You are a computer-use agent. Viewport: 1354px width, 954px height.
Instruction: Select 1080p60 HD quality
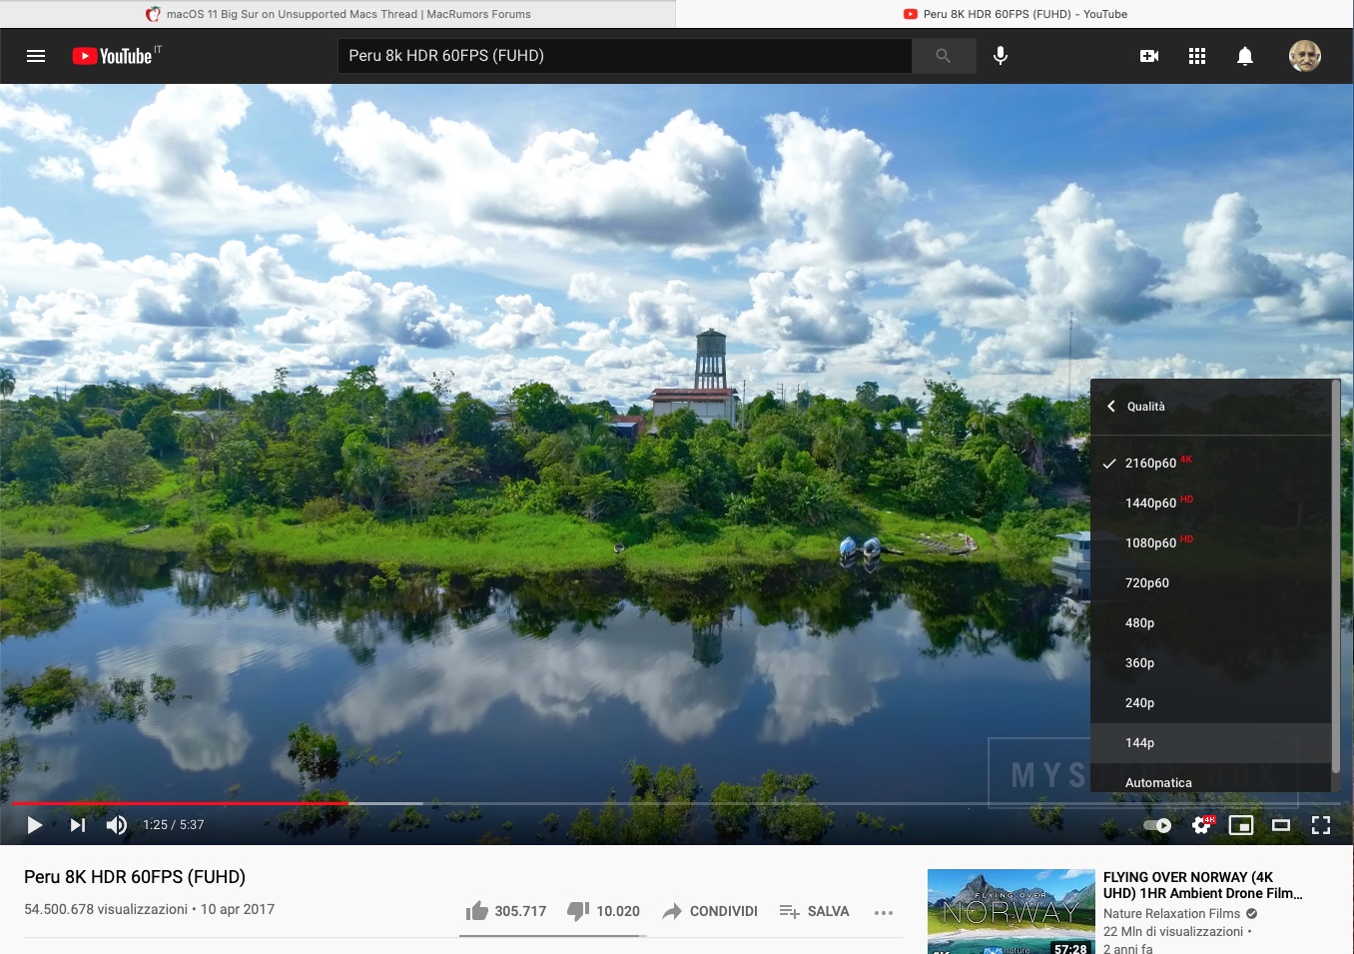pyautogui.click(x=1210, y=542)
